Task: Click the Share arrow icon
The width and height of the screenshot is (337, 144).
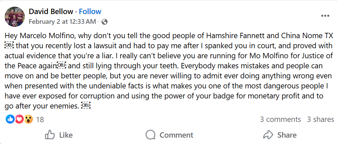Action: click(x=268, y=135)
